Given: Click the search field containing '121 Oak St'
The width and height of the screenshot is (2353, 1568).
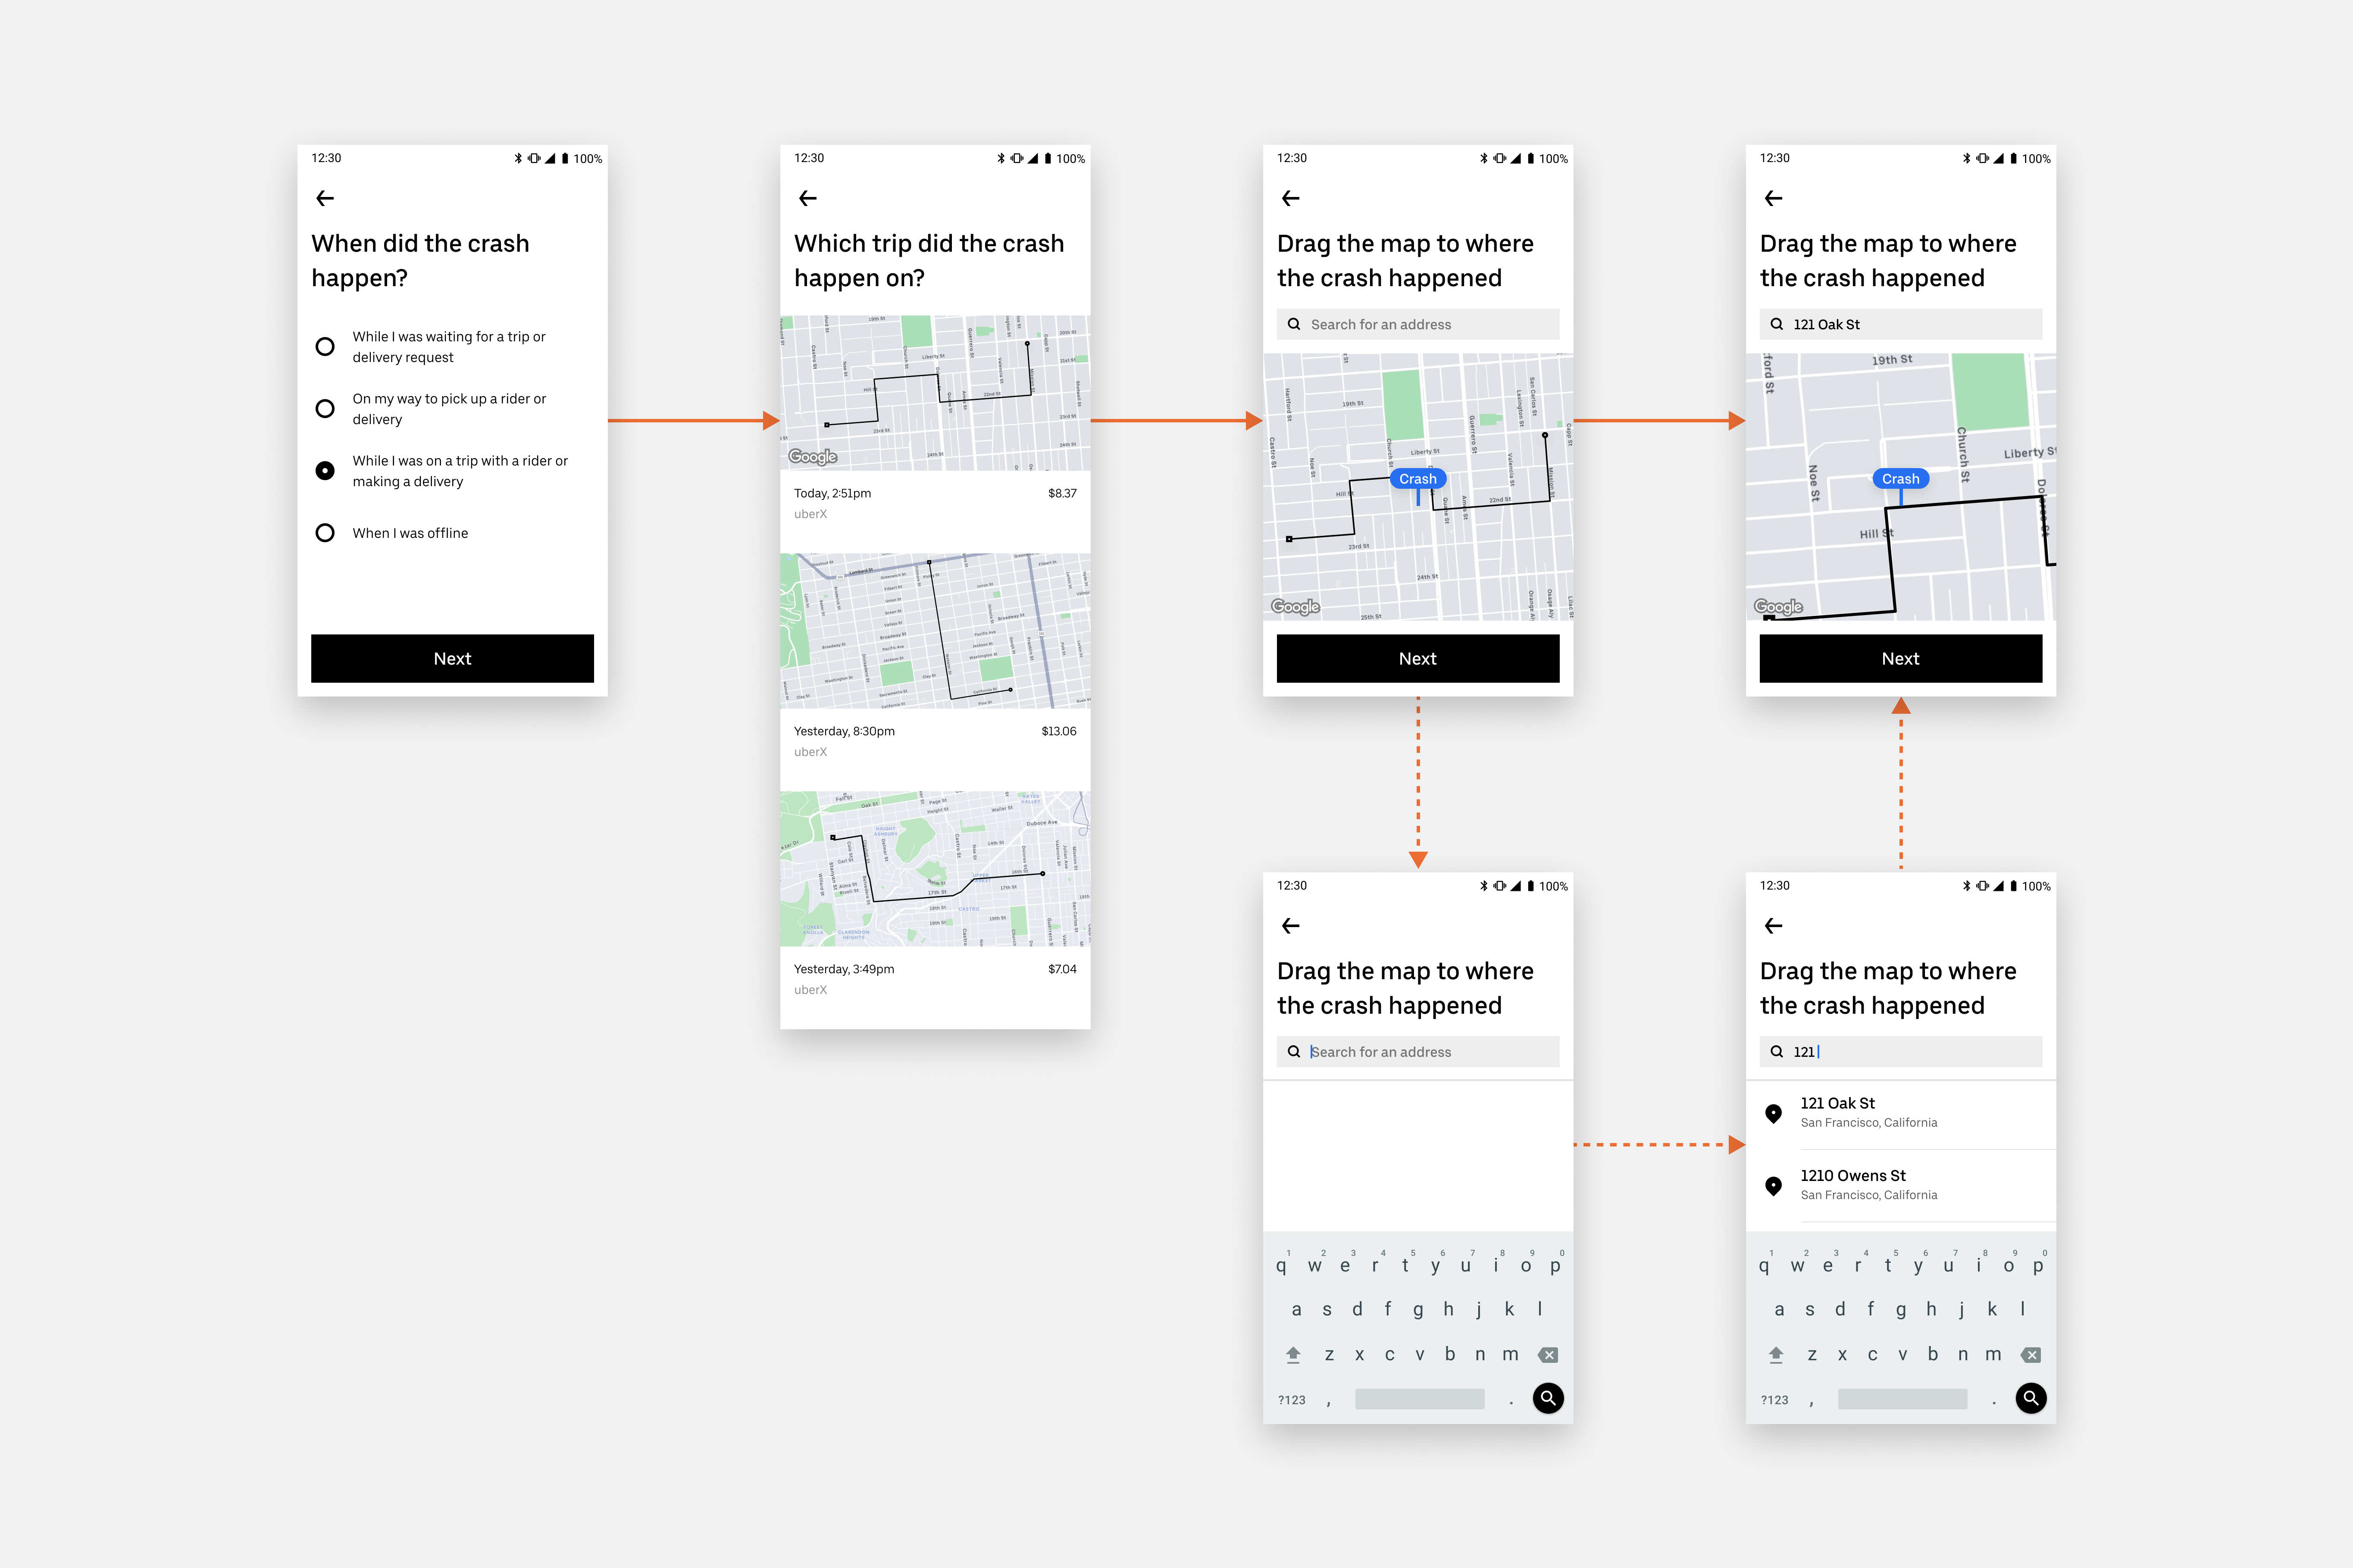Looking at the screenshot, I should (x=1901, y=324).
